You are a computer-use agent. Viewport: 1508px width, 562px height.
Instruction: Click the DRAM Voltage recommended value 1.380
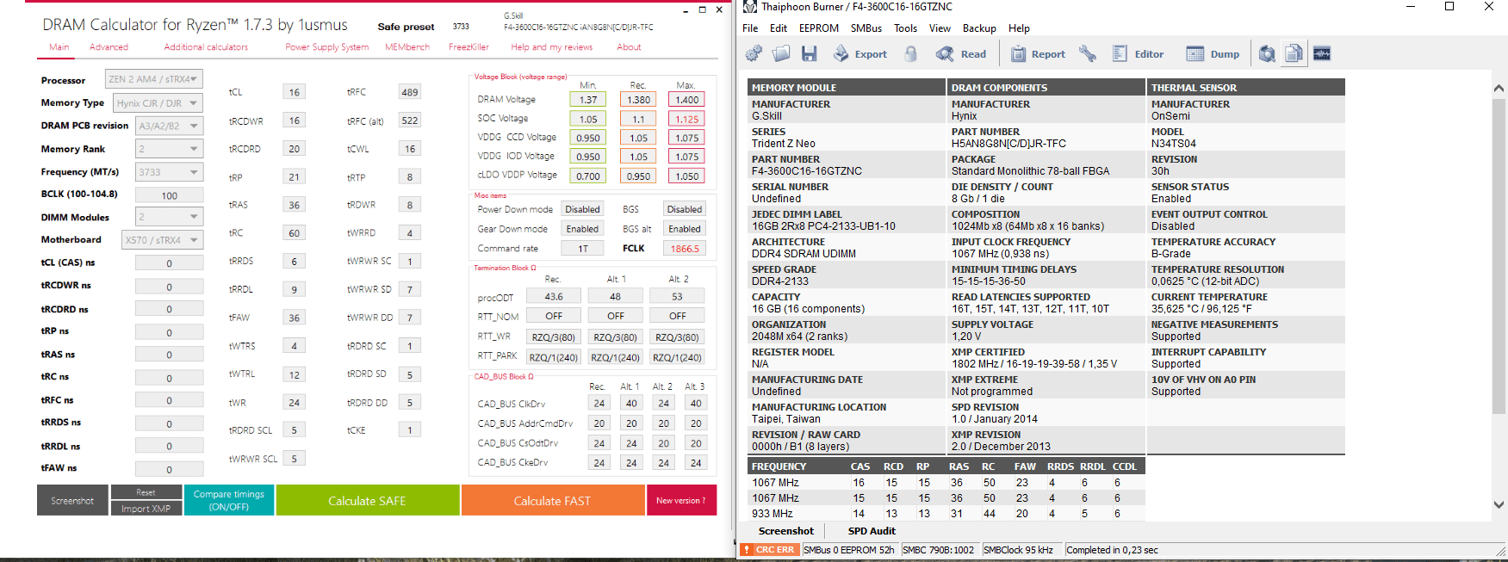click(638, 100)
